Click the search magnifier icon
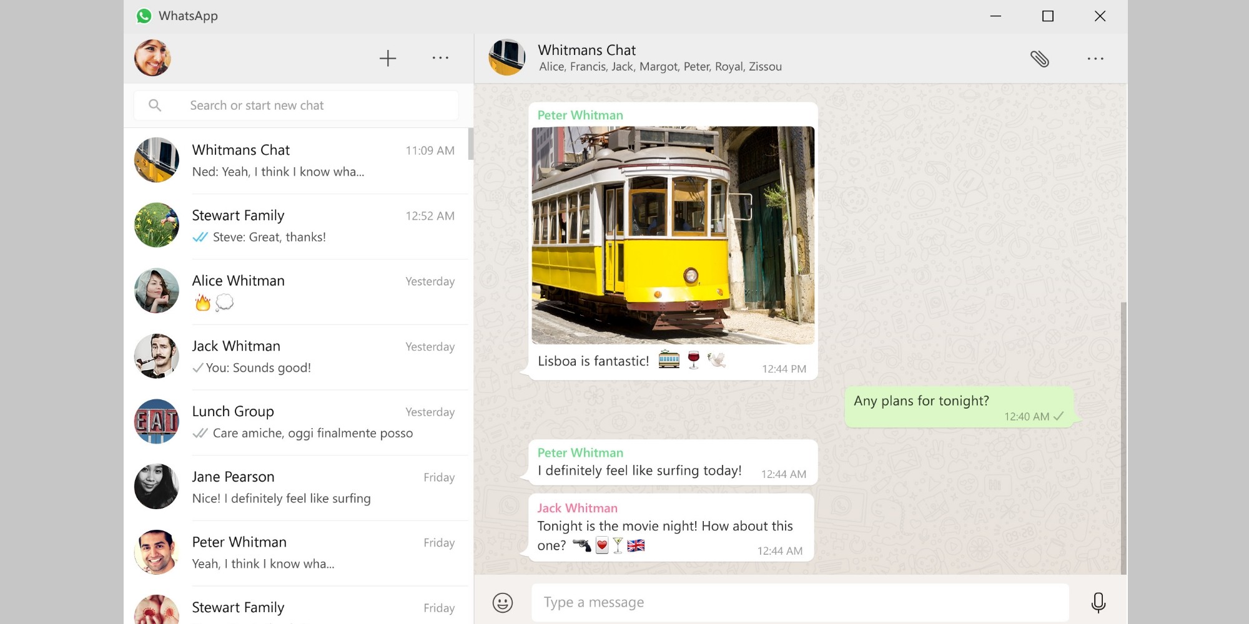Screen dimensions: 1249x624 155,105
